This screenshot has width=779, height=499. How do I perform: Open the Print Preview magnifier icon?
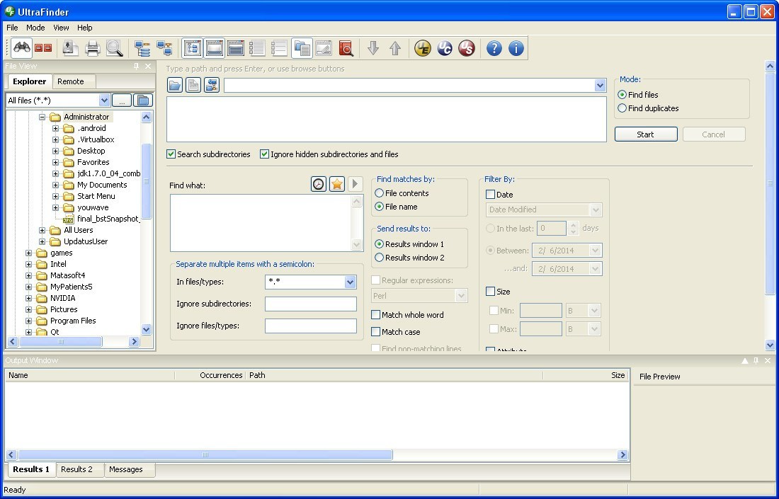pyautogui.click(x=115, y=47)
